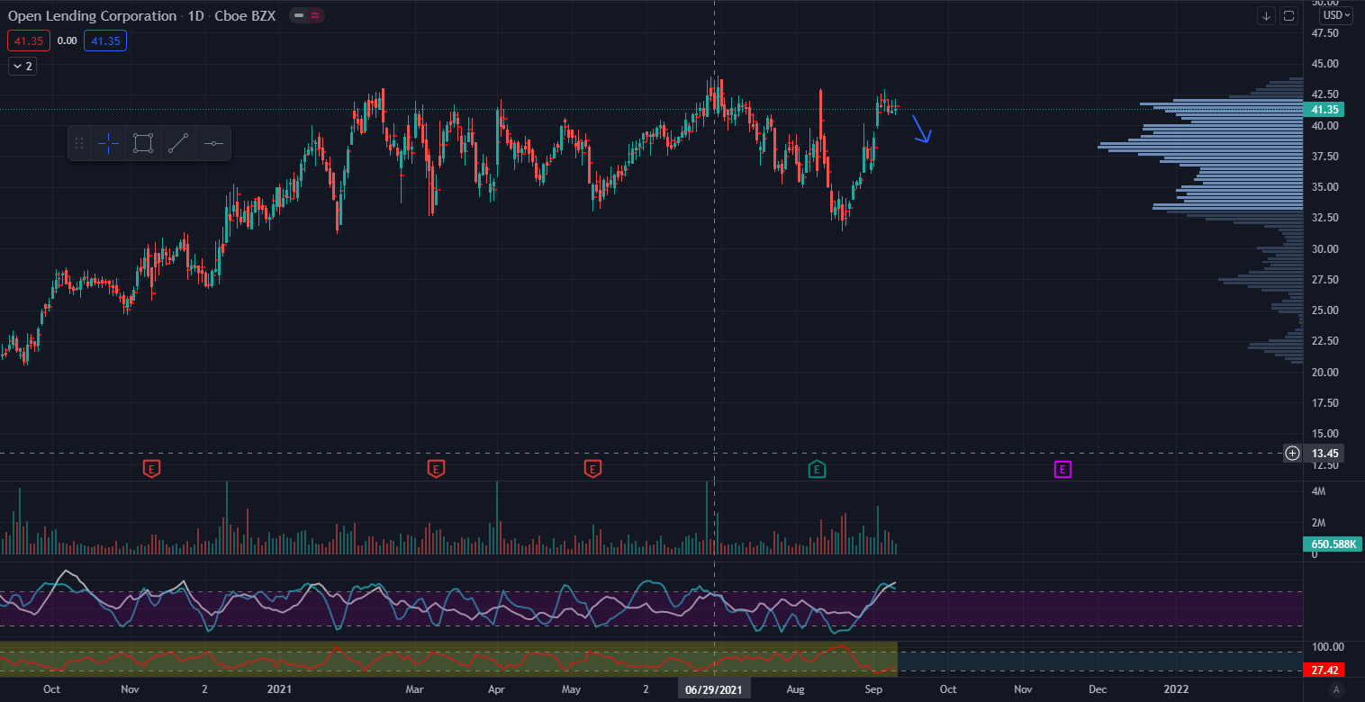Screen dimensions: 1365x702
Task: Click the blue 41.35 buy price button
Action: tap(105, 40)
